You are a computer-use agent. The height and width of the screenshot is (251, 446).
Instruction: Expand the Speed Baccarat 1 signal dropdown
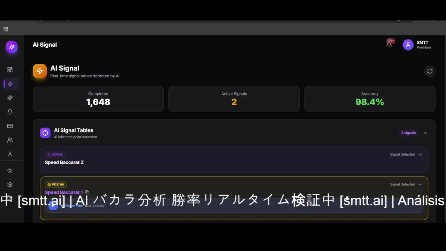click(420, 184)
